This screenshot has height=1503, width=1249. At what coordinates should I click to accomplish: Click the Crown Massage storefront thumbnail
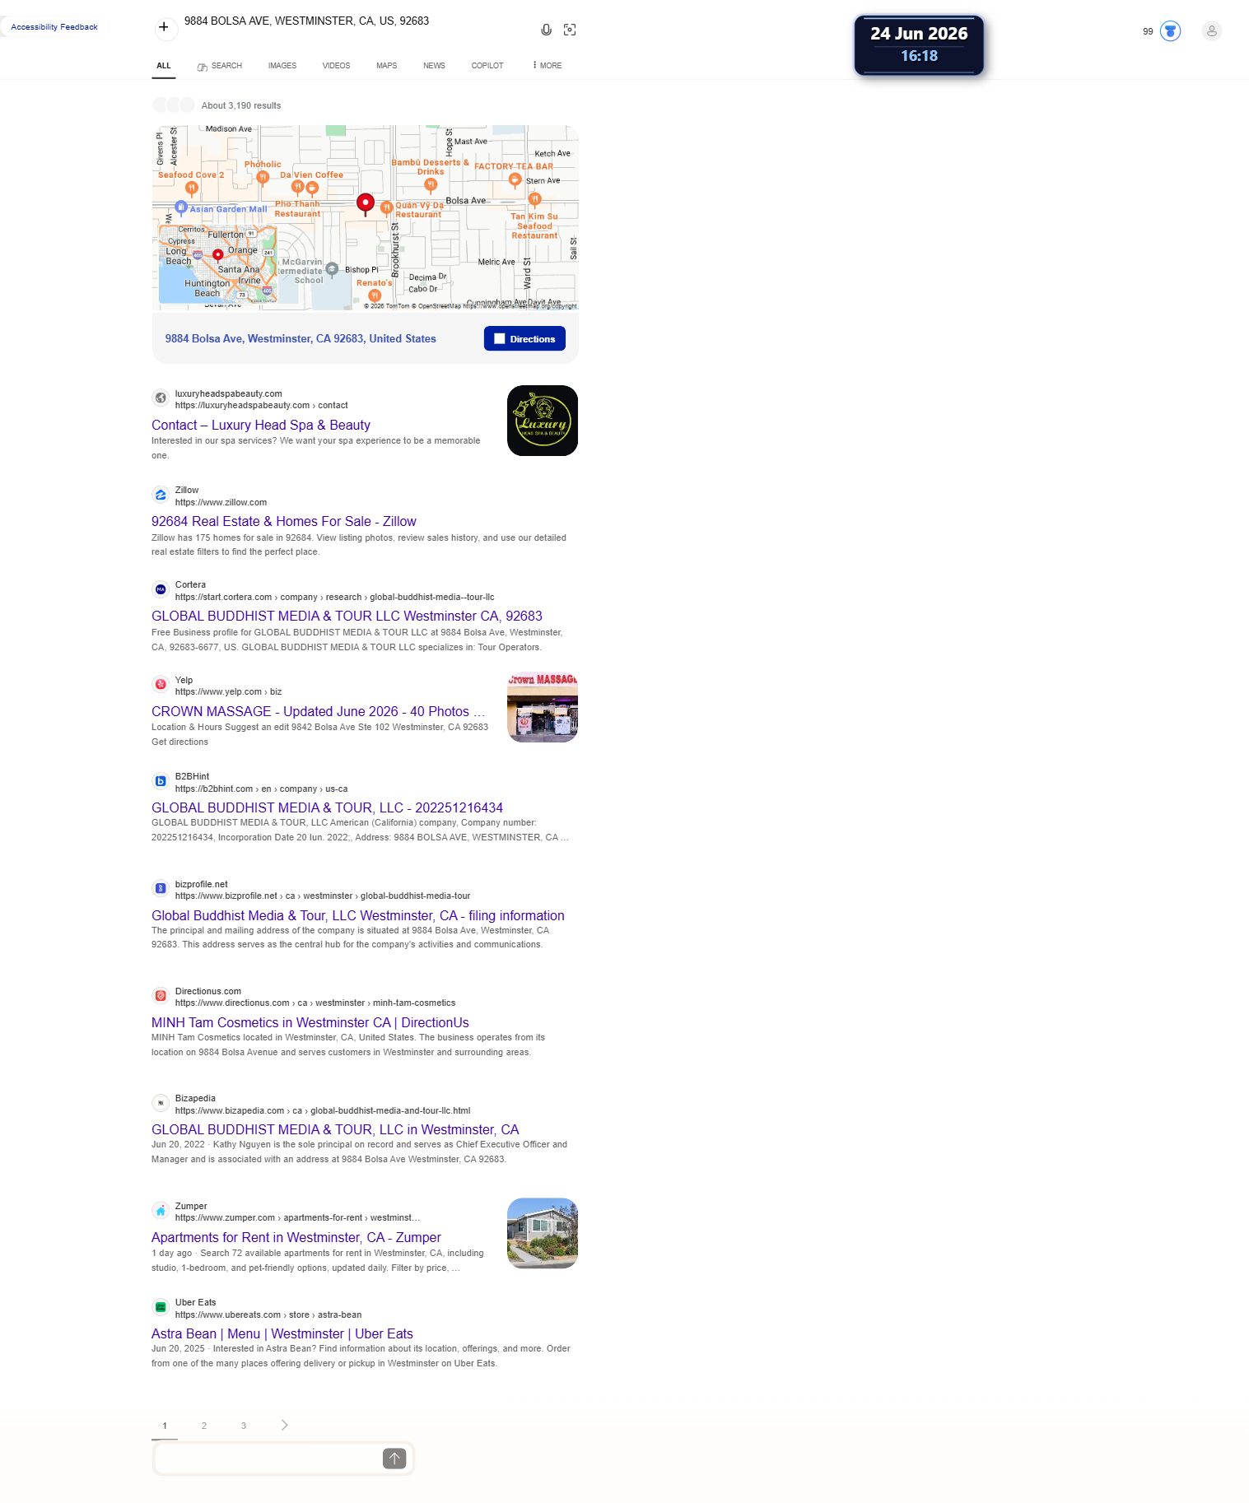(543, 708)
